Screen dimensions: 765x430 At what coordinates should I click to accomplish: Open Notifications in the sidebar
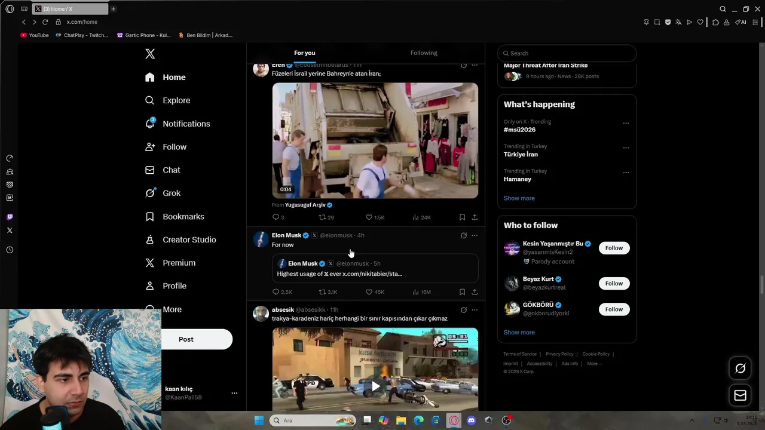click(x=178, y=124)
